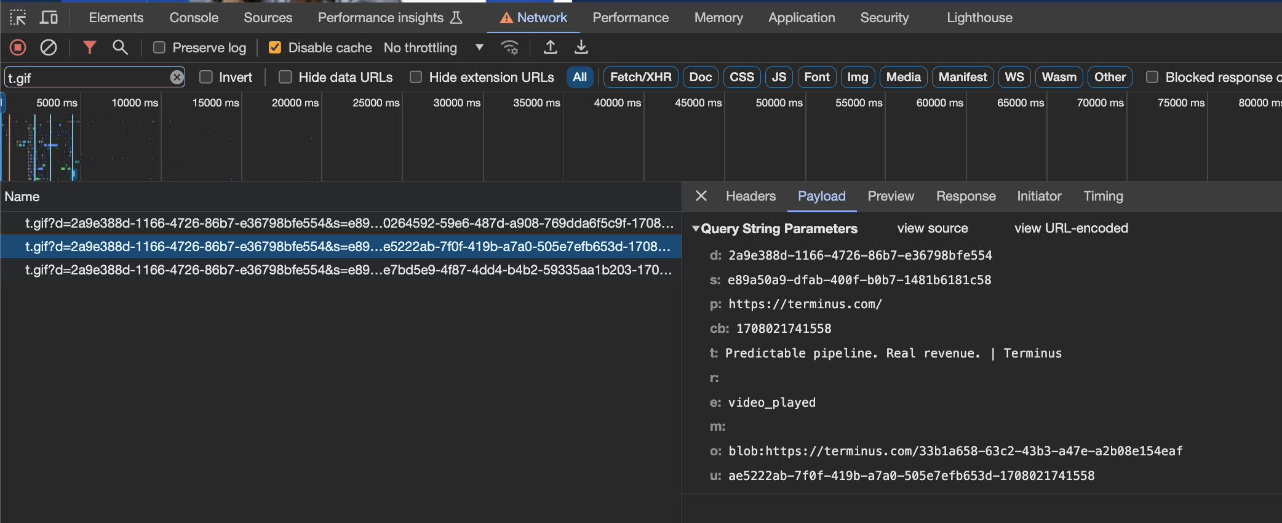Viewport: 1282px width, 523px height.
Task: Open the Security tab
Action: pos(884,17)
